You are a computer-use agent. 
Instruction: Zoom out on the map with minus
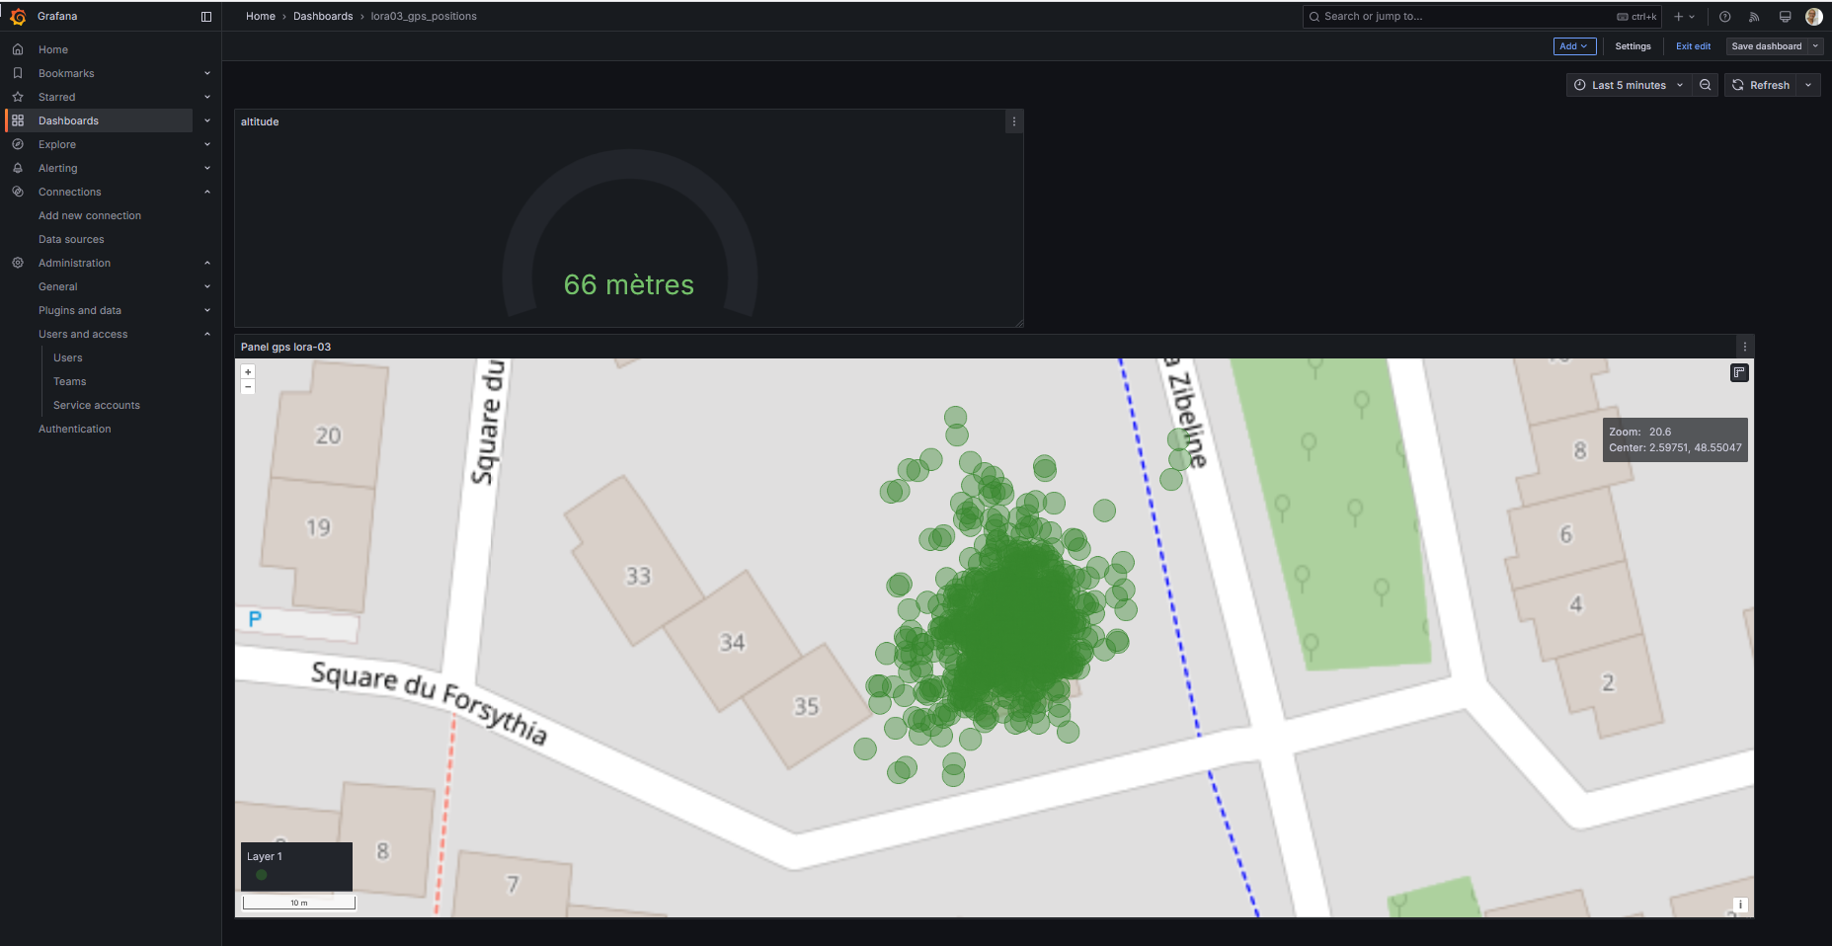[x=248, y=387]
